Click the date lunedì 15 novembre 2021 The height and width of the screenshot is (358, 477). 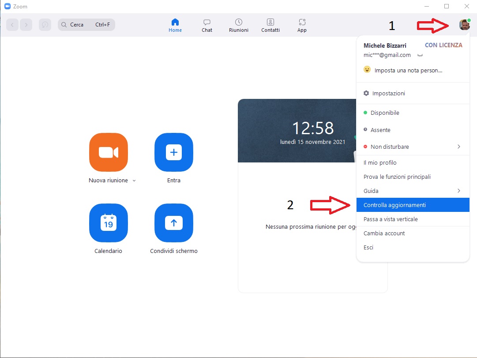click(313, 142)
